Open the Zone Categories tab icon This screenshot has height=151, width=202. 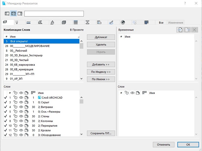[99, 22]
